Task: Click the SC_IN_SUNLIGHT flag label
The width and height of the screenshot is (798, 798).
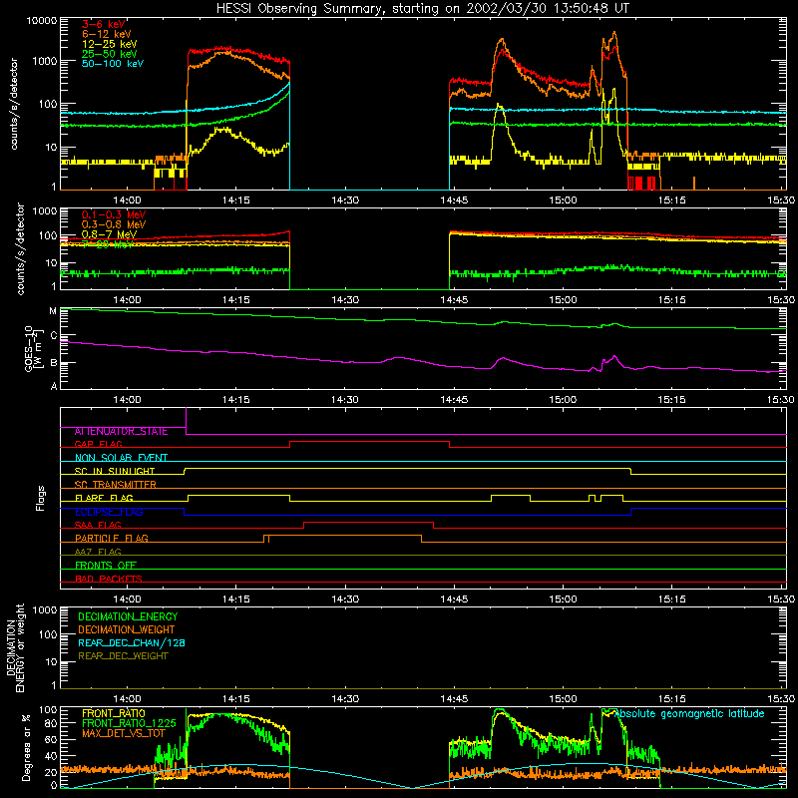Action: (115, 471)
